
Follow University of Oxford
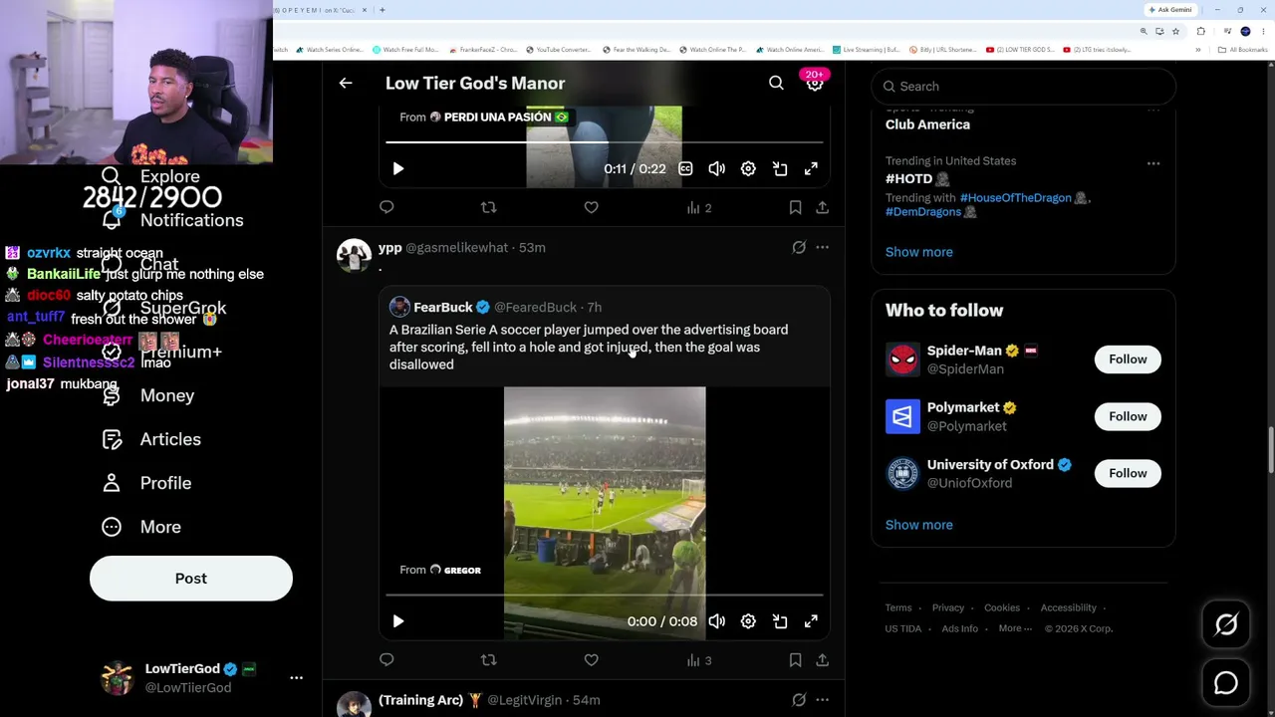(x=1128, y=473)
